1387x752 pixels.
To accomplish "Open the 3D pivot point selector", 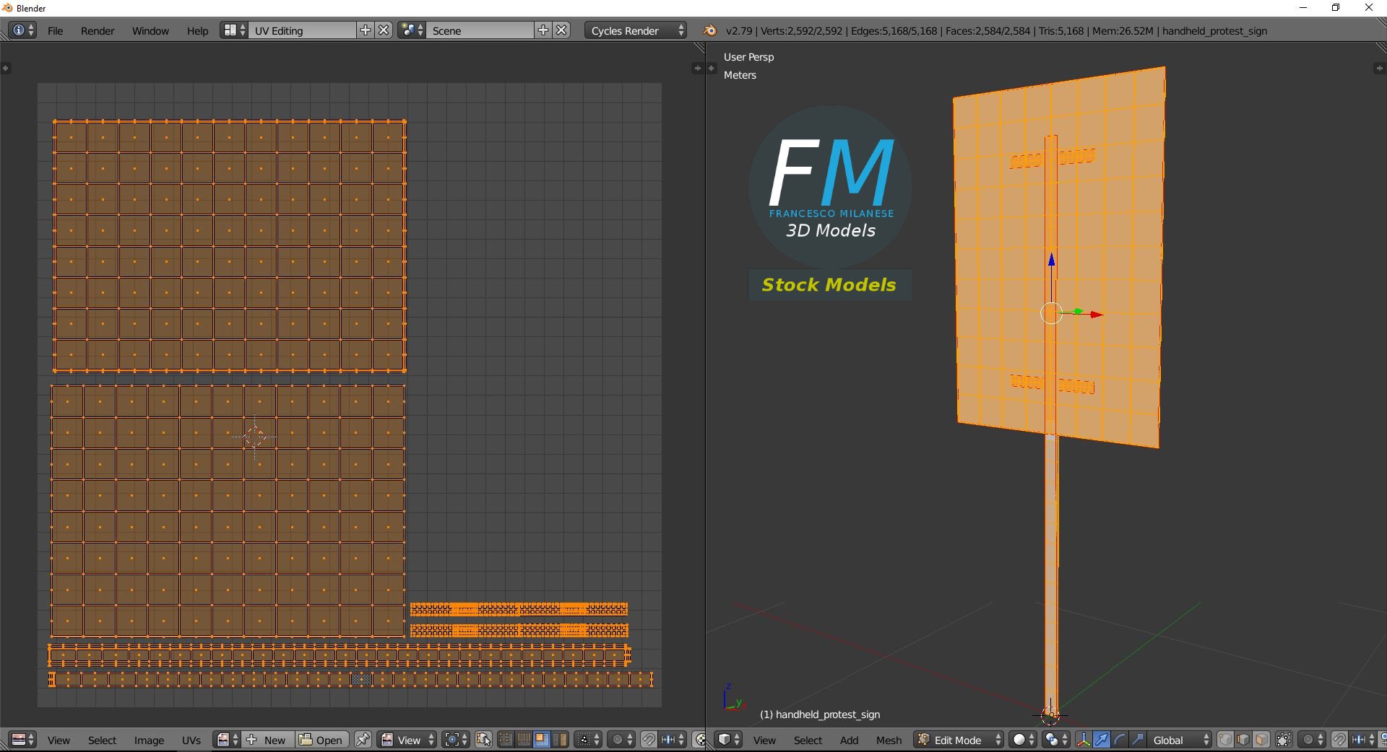I will pyautogui.click(x=1056, y=740).
